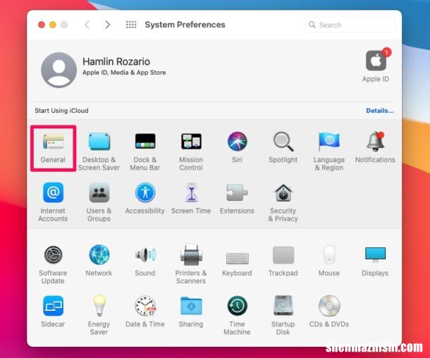Show all preferences grid button

coord(131,25)
